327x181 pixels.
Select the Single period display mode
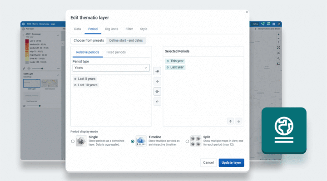click(x=73, y=141)
